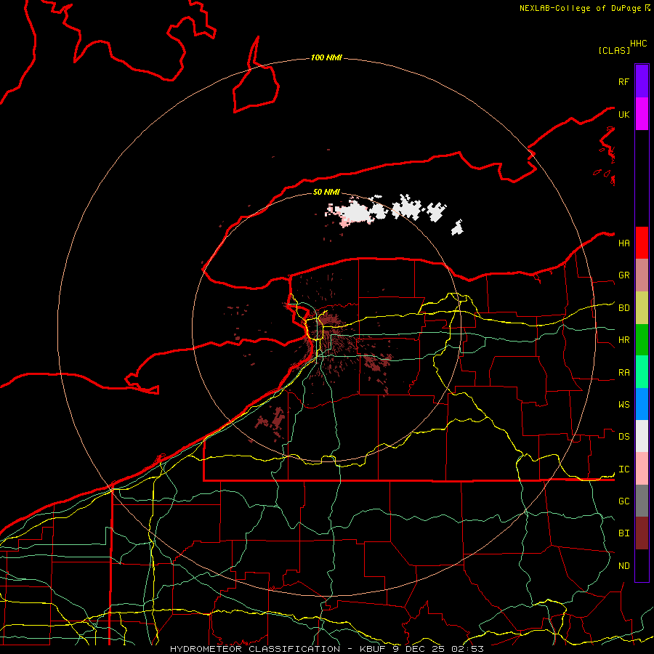
Task: Click the BI legend label
Action: (x=623, y=533)
